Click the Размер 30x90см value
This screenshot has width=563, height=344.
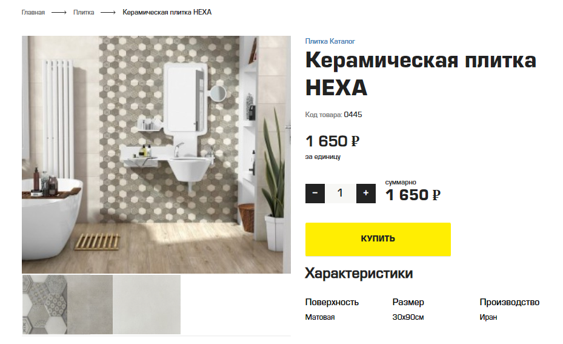coord(408,317)
